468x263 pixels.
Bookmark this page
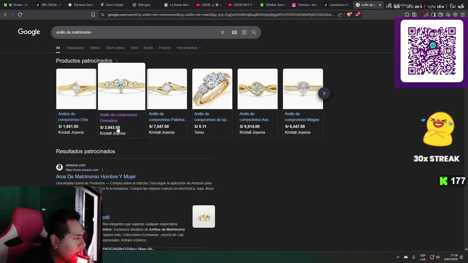coord(93,15)
